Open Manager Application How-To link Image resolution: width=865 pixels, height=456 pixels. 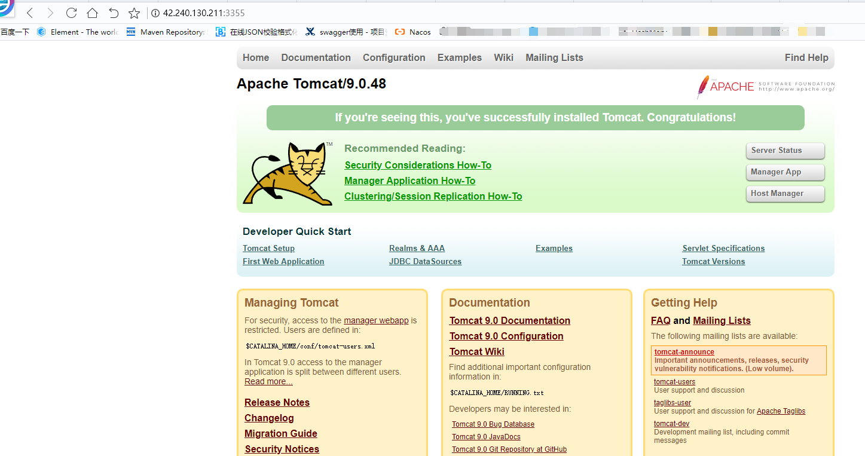(x=409, y=181)
